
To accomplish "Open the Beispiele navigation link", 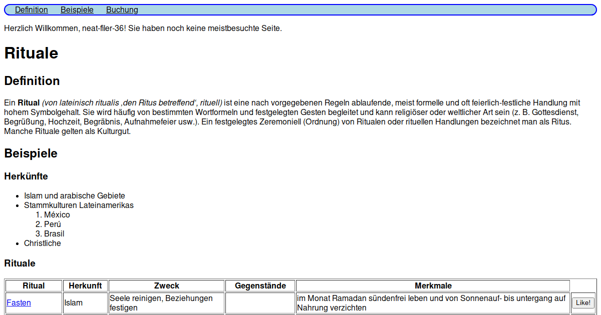I will 77,9.
